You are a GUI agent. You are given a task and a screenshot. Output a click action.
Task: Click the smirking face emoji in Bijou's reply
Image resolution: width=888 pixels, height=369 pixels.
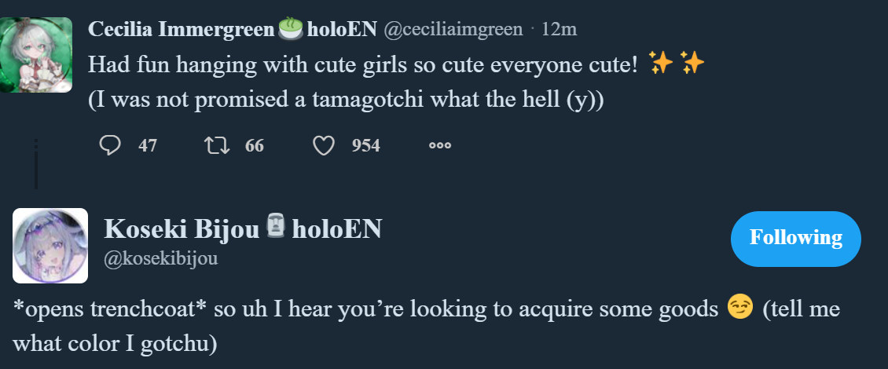tap(739, 309)
